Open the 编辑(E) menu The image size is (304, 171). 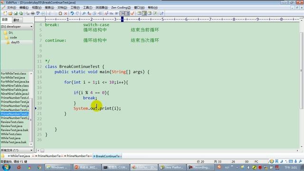(x=24, y=8)
